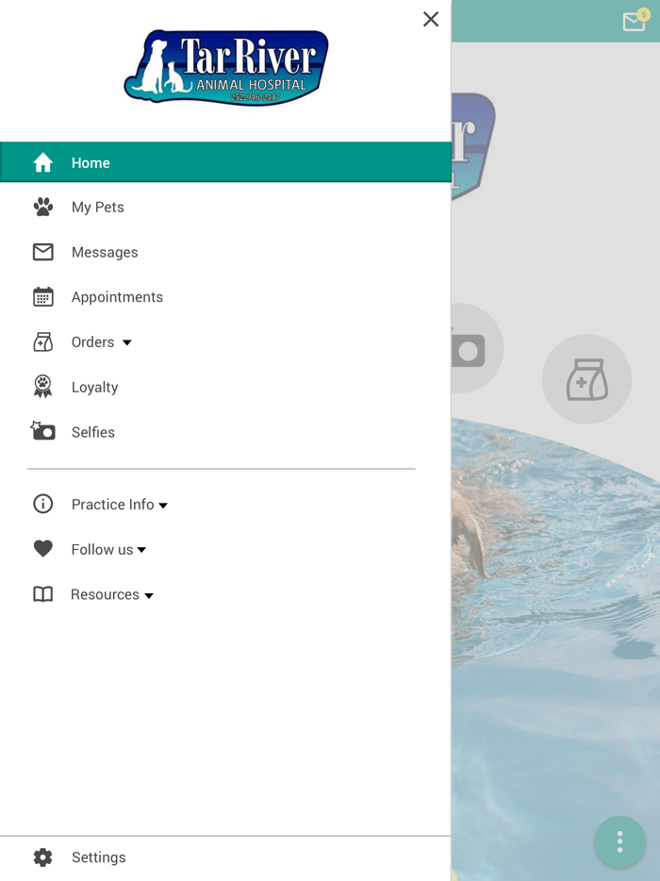Click the envelope icon beside Messages
The height and width of the screenshot is (881, 660).
click(42, 252)
